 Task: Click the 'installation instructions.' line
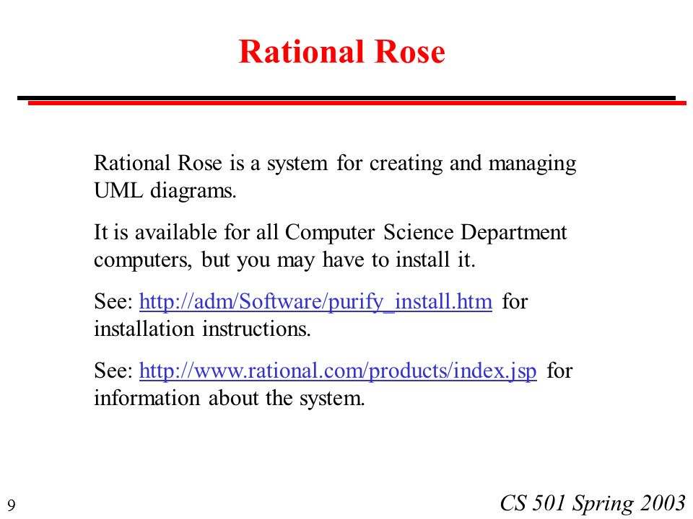202,329
